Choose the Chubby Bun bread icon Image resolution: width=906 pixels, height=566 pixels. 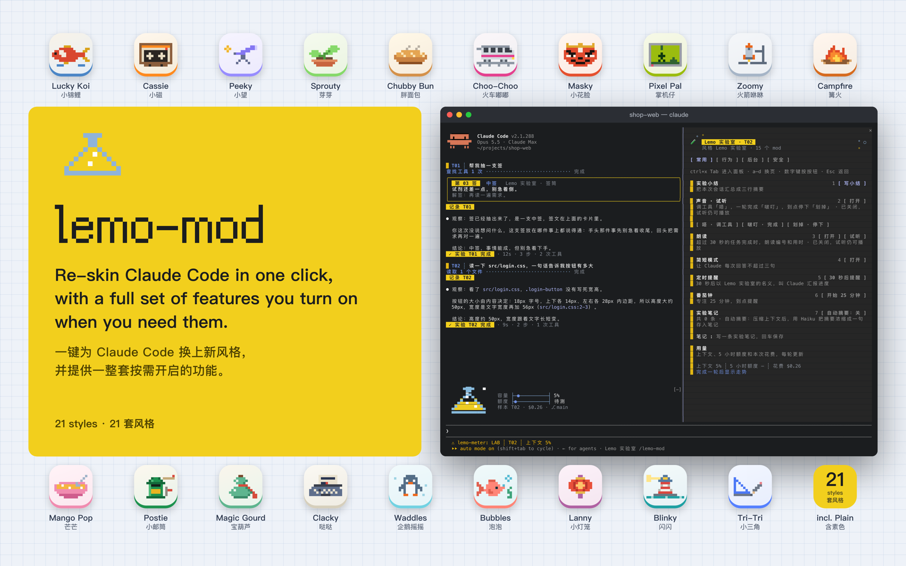click(411, 55)
